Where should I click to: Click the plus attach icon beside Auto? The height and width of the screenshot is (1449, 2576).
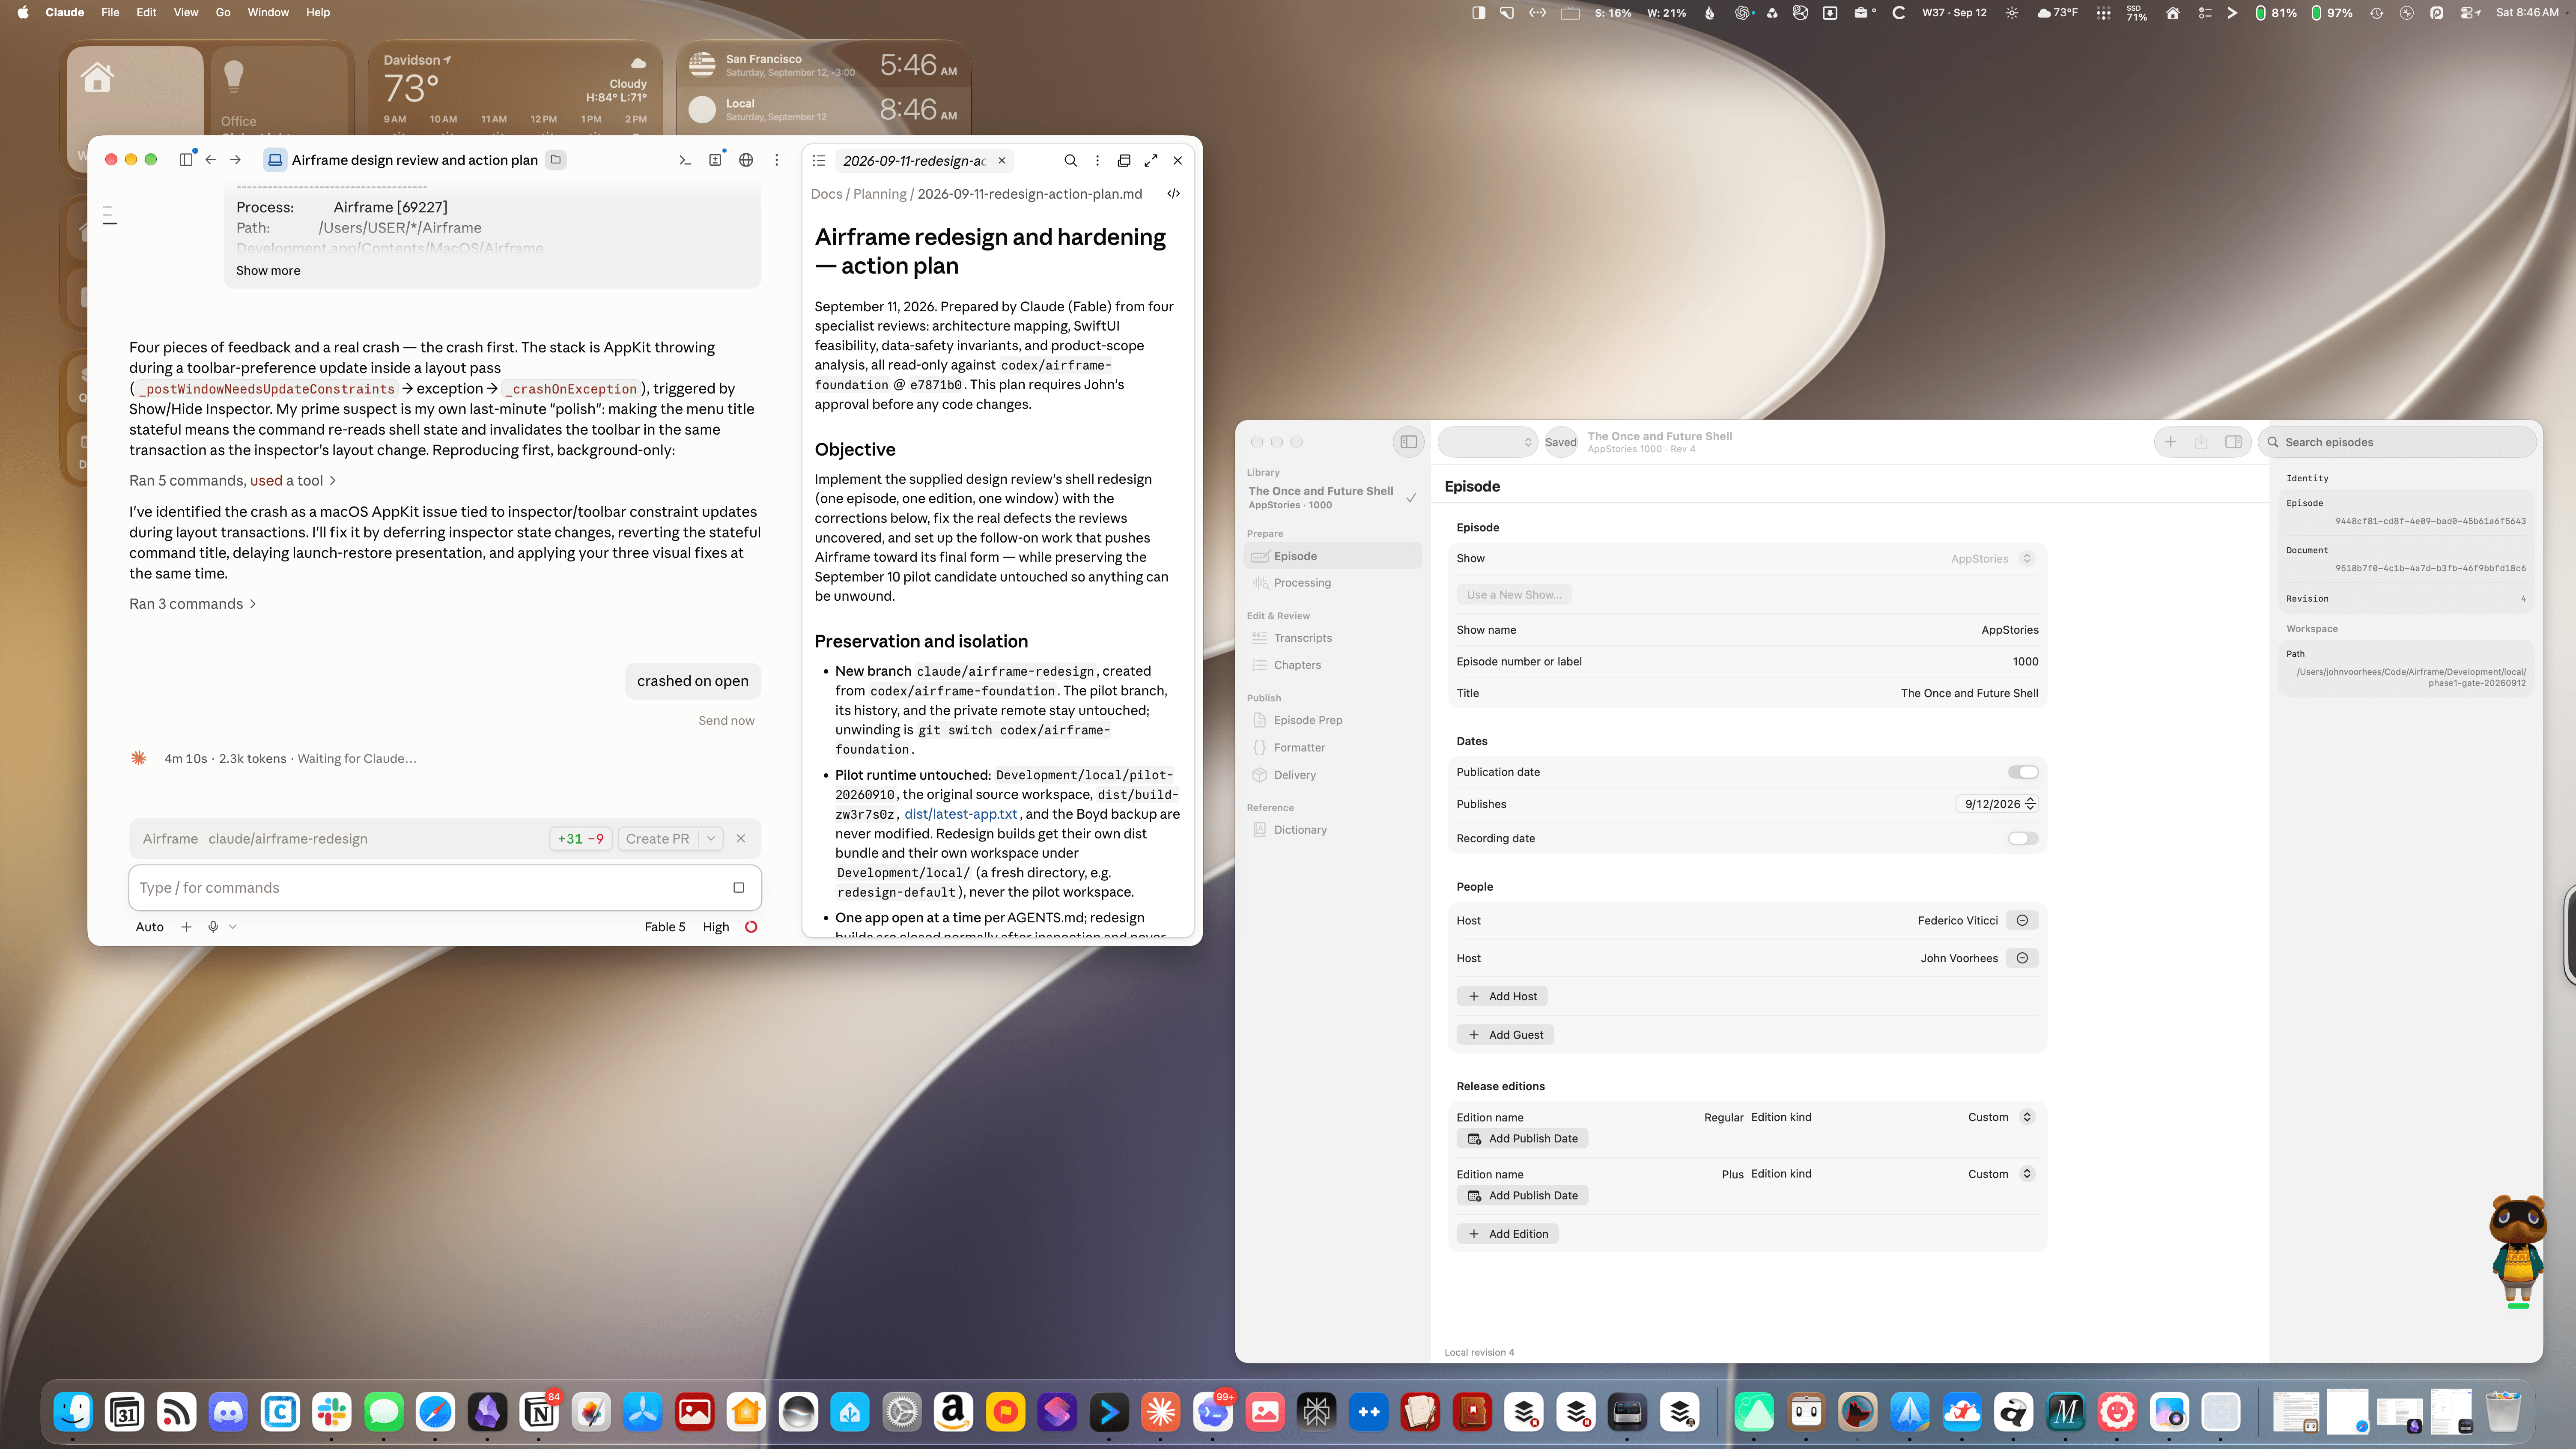click(x=186, y=927)
